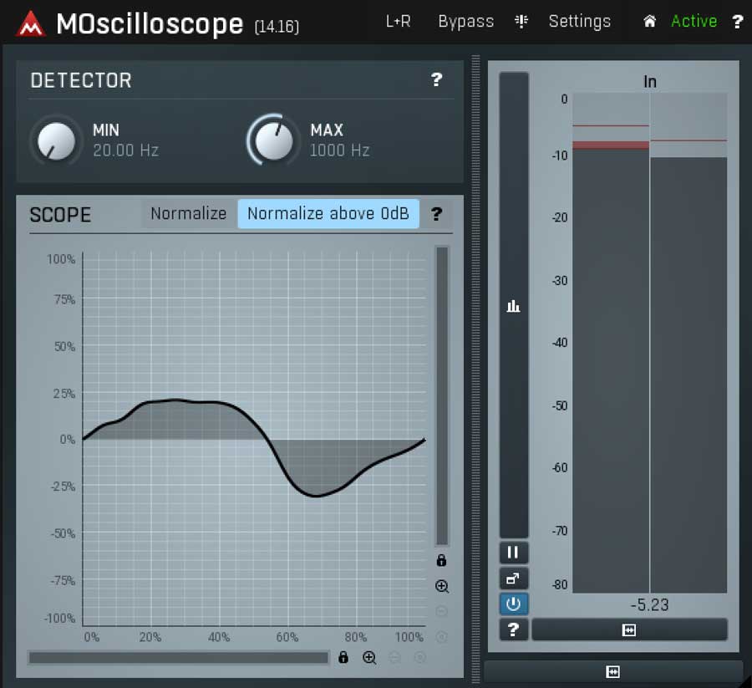This screenshot has width=752, height=688.
Task: Enable the Normalize option
Action: point(189,213)
